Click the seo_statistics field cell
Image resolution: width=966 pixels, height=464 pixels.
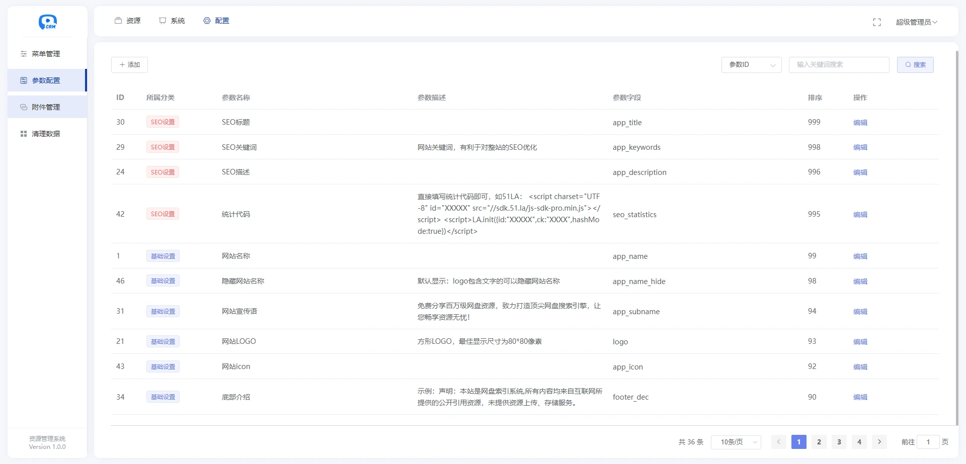(634, 214)
